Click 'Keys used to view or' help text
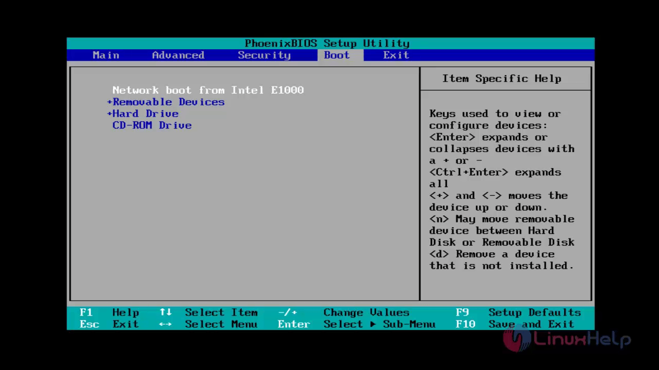659x370 pixels. coord(495,114)
